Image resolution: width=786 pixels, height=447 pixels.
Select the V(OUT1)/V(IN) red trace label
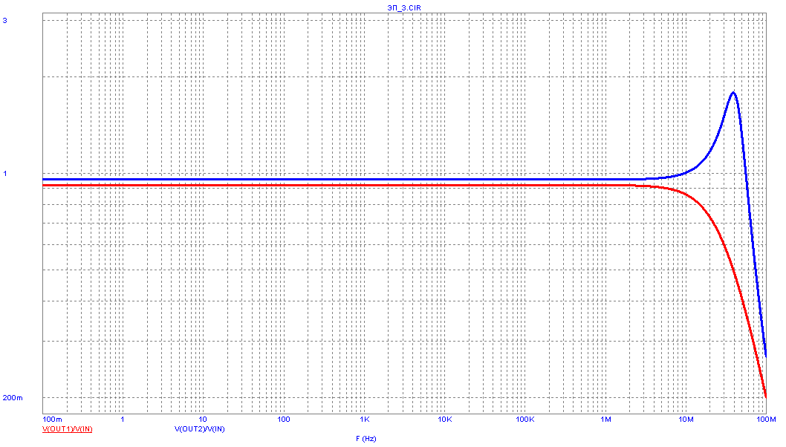tap(67, 429)
